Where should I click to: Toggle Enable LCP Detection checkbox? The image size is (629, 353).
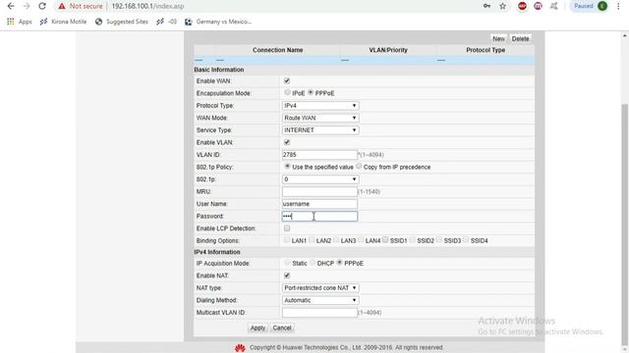287,228
